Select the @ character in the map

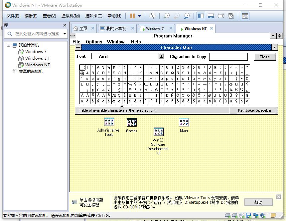pyautogui.click(x=82, y=73)
